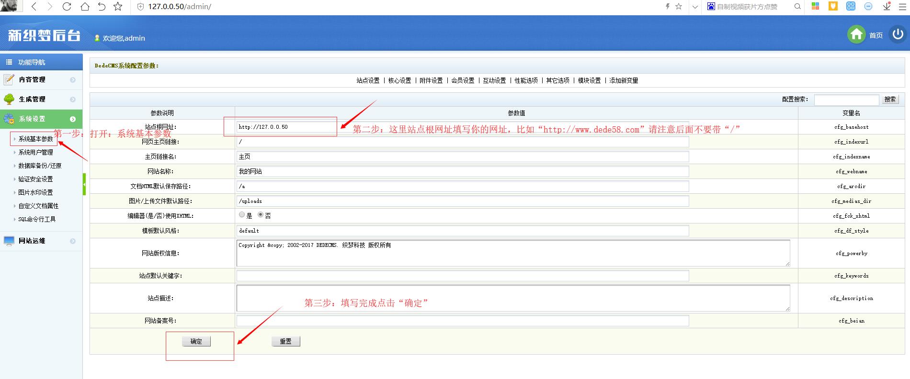Open 数据库备份/还原 in sidebar

point(40,166)
